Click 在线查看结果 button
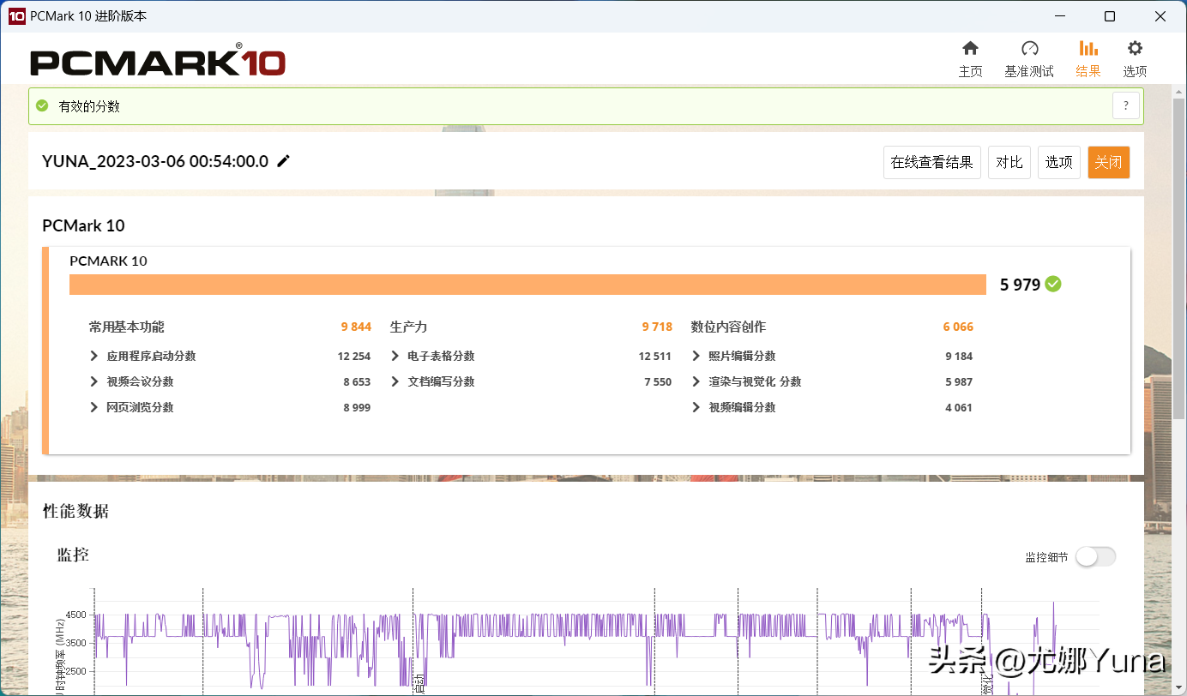Image resolution: width=1187 pixels, height=696 pixels. (x=932, y=162)
